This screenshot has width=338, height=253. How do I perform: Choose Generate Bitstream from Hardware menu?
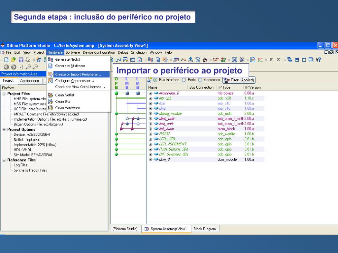pyautogui.click(x=79, y=66)
